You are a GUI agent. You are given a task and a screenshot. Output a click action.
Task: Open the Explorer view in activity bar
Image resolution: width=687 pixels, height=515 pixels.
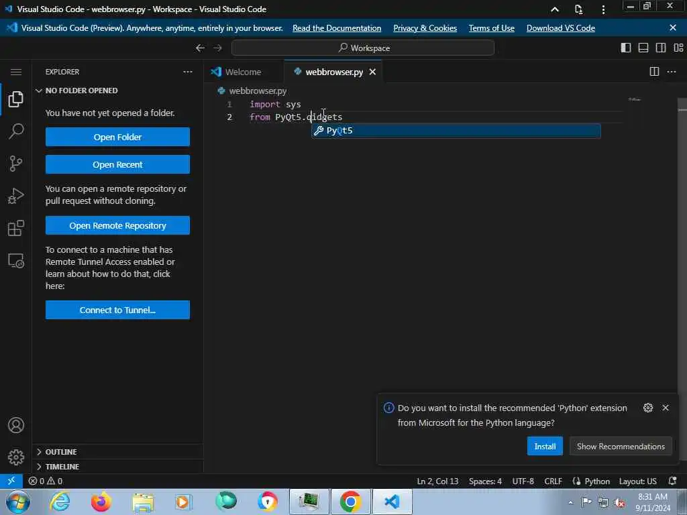[16, 99]
